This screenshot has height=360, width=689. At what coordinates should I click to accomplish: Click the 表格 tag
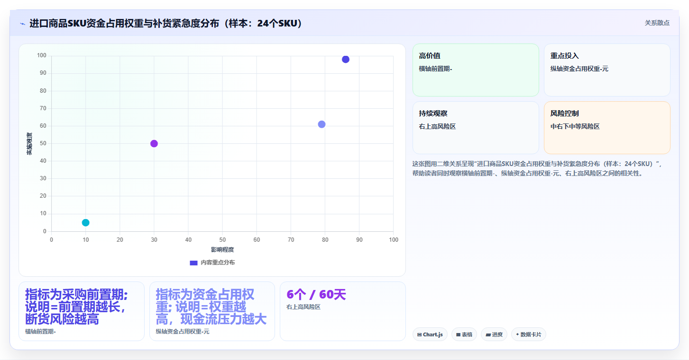(x=464, y=334)
